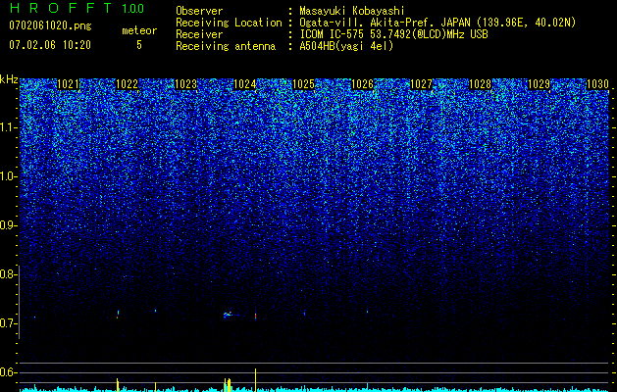Click the 0.8 frequency axis label
617x392 pixels.
8,274
